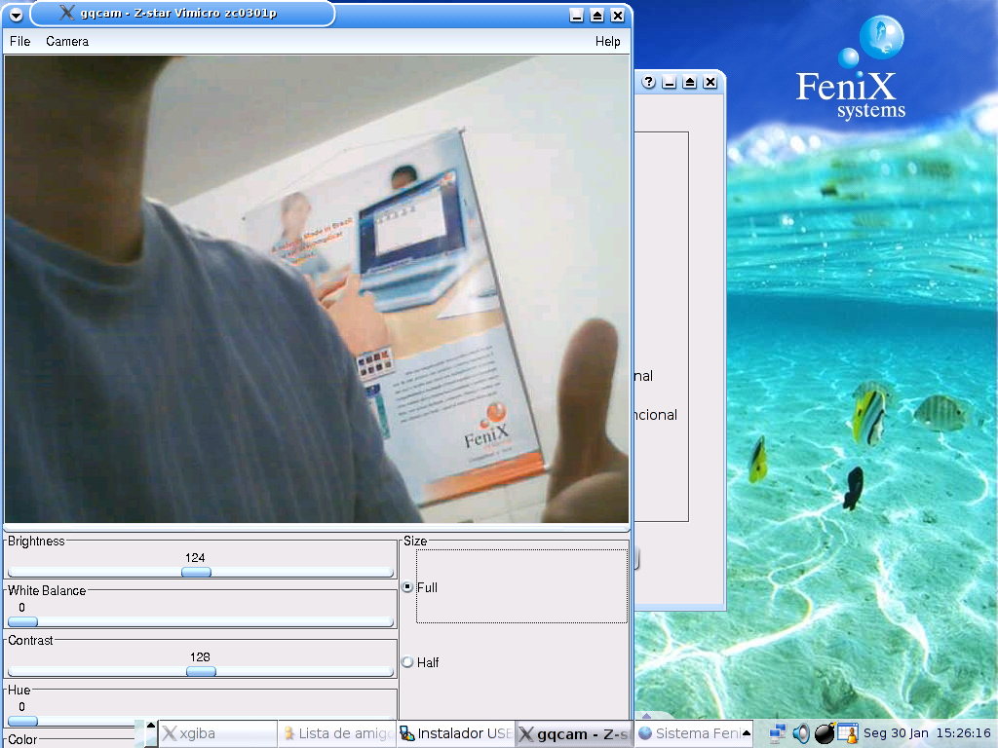
Task: Open the gqcam window menu button
Action: click(16, 14)
